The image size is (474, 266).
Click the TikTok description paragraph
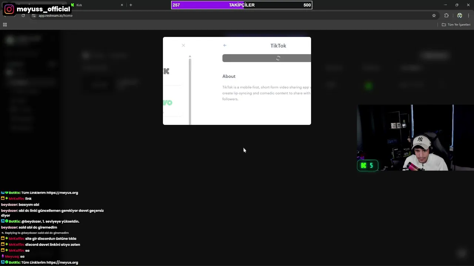coord(267,93)
